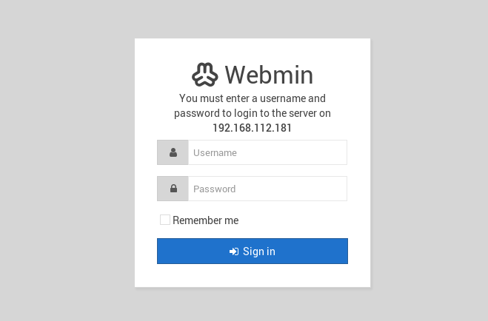Select the gray addon box left of Username
488x321 pixels.
point(173,152)
